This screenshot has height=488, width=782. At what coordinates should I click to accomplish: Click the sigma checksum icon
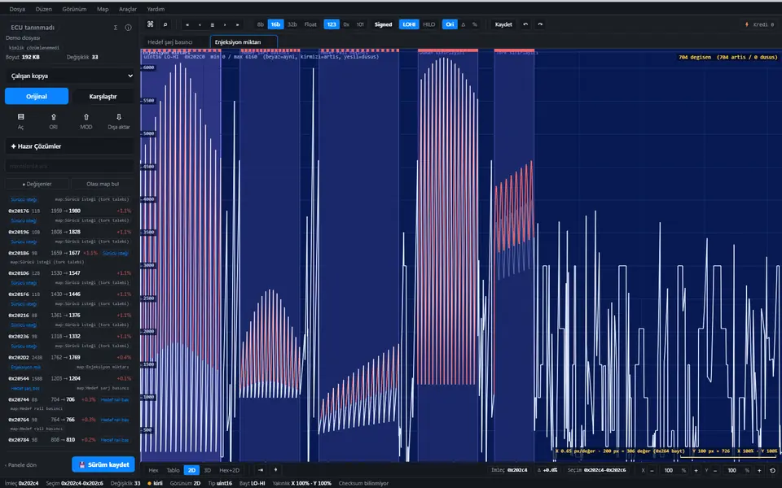point(116,28)
